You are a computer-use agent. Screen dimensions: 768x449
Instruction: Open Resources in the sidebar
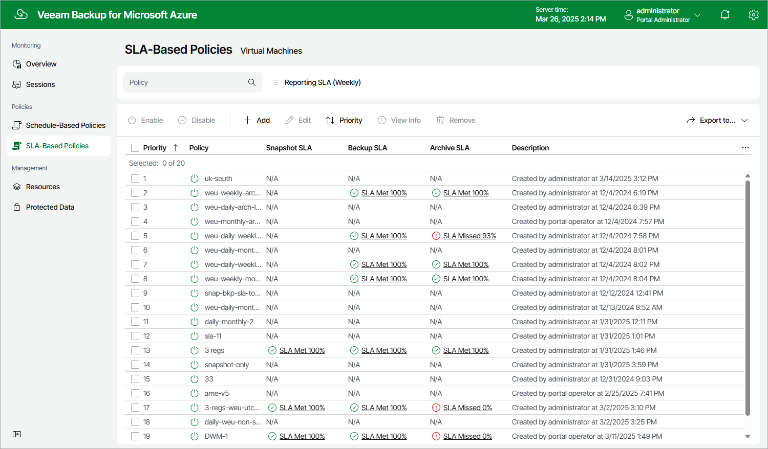pos(43,187)
